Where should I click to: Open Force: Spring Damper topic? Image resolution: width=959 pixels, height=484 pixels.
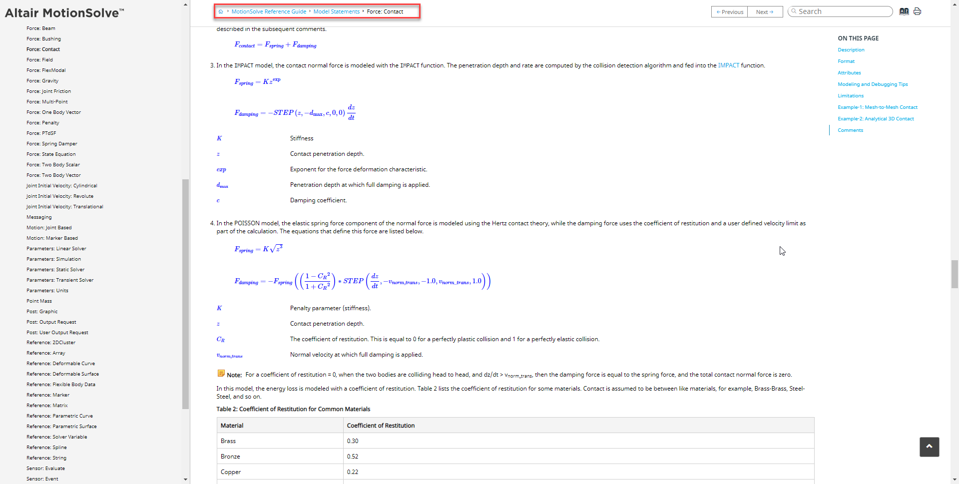click(x=52, y=144)
